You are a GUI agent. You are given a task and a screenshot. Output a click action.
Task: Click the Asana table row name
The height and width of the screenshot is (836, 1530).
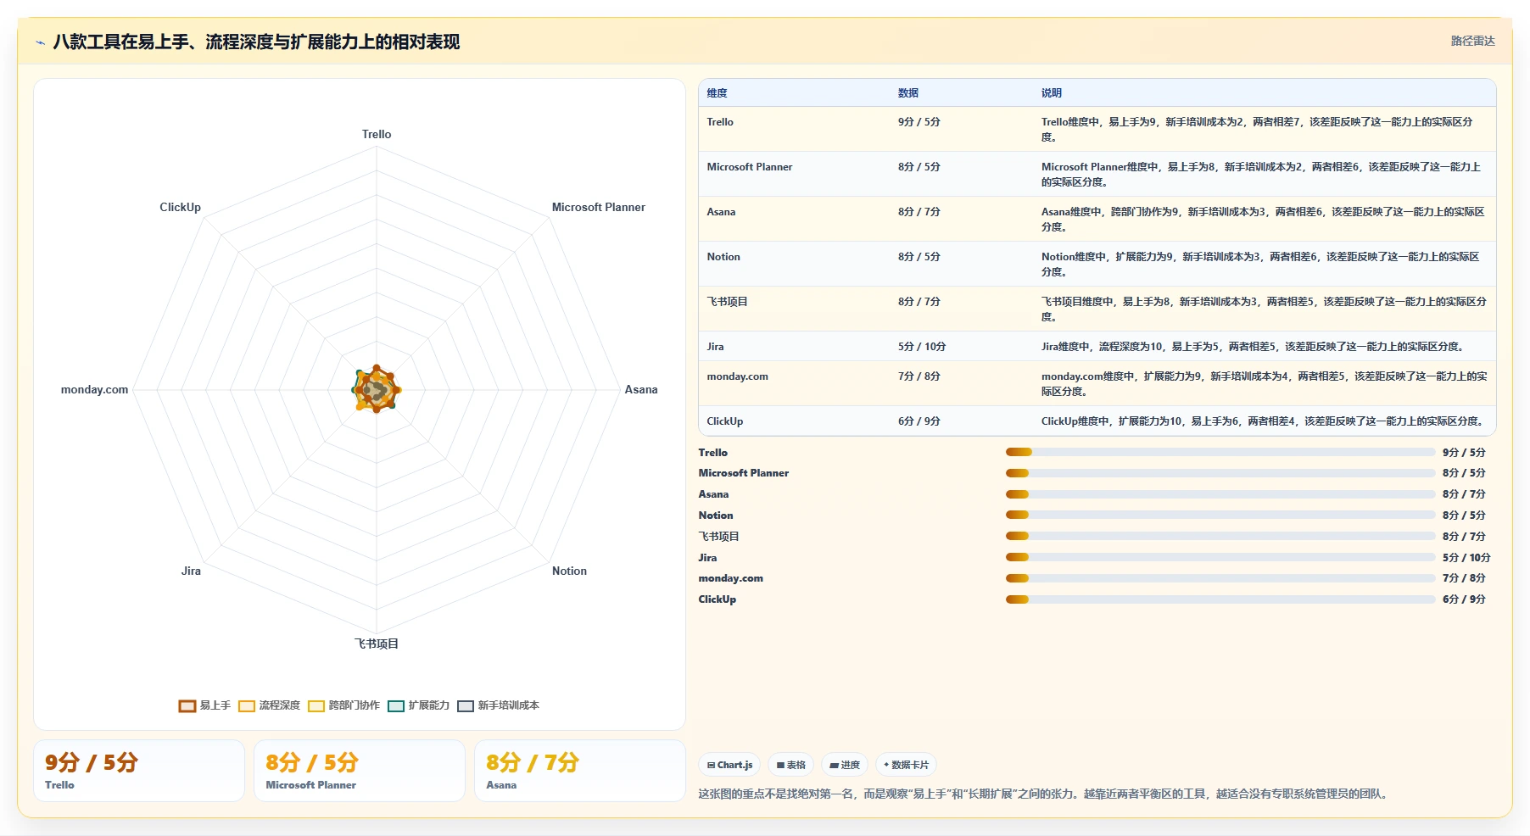click(x=721, y=212)
